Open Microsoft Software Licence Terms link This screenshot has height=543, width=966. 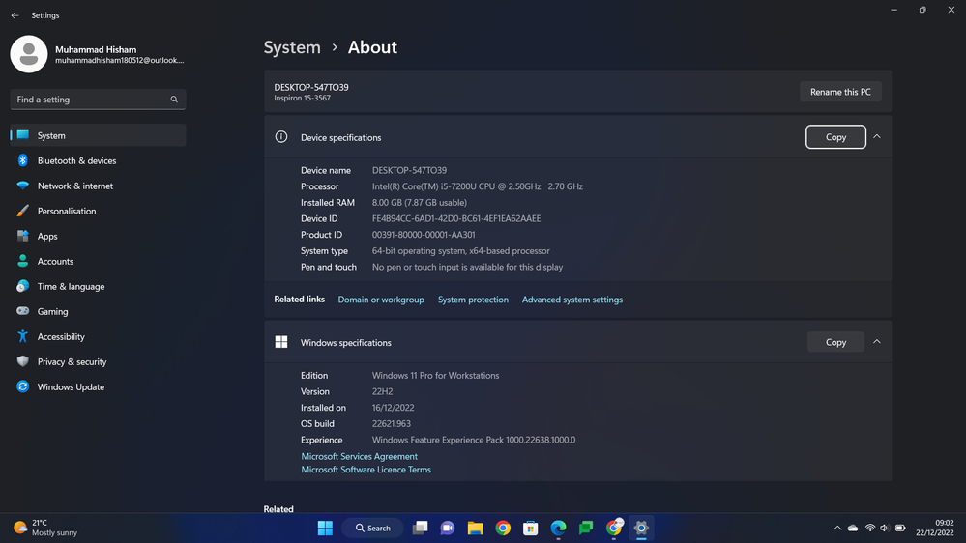pos(366,470)
